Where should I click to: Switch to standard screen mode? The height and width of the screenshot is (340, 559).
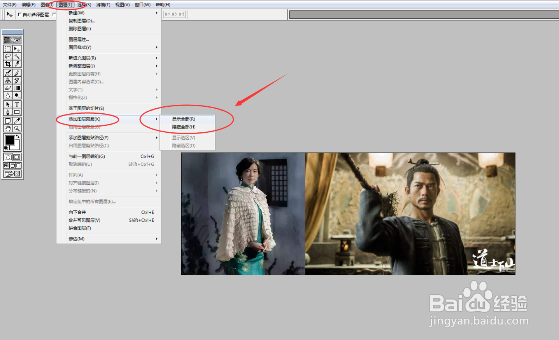point(7,165)
